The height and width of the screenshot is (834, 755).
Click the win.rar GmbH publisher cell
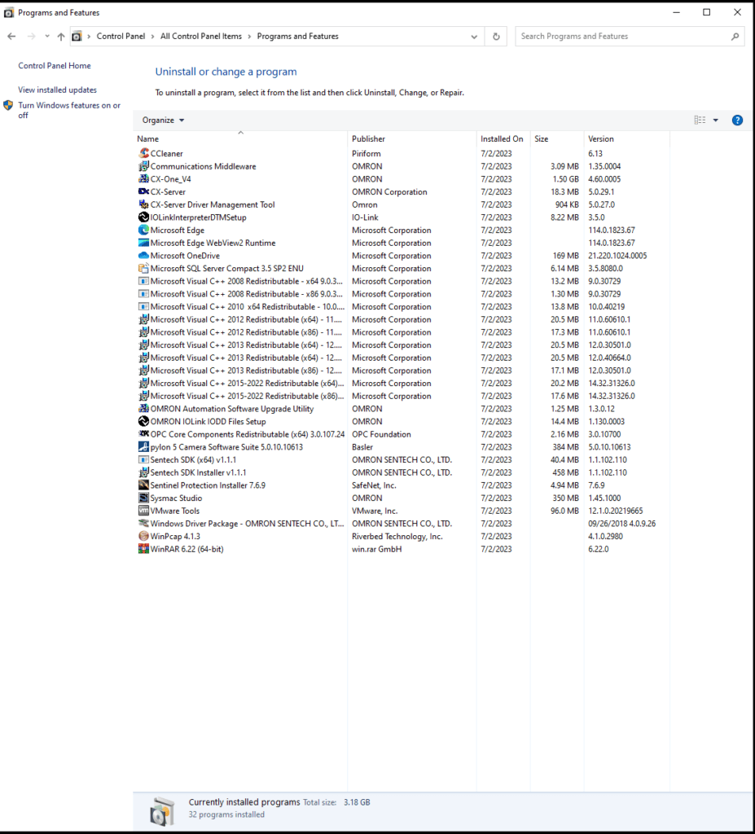click(x=377, y=549)
